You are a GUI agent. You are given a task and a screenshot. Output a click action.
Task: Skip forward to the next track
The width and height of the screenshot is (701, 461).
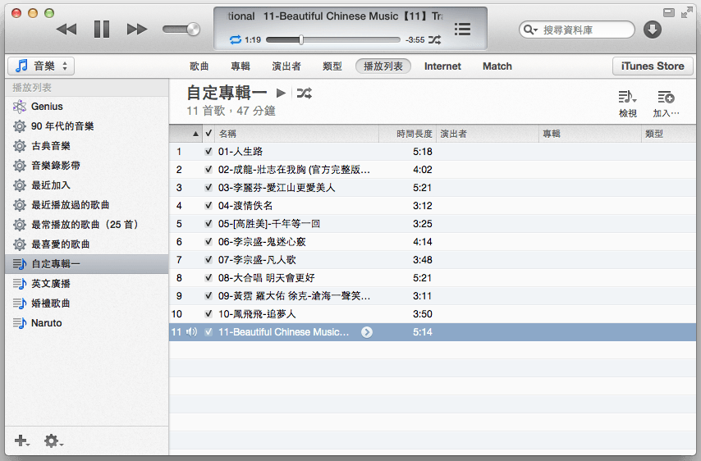pyautogui.click(x=137, y=30)
